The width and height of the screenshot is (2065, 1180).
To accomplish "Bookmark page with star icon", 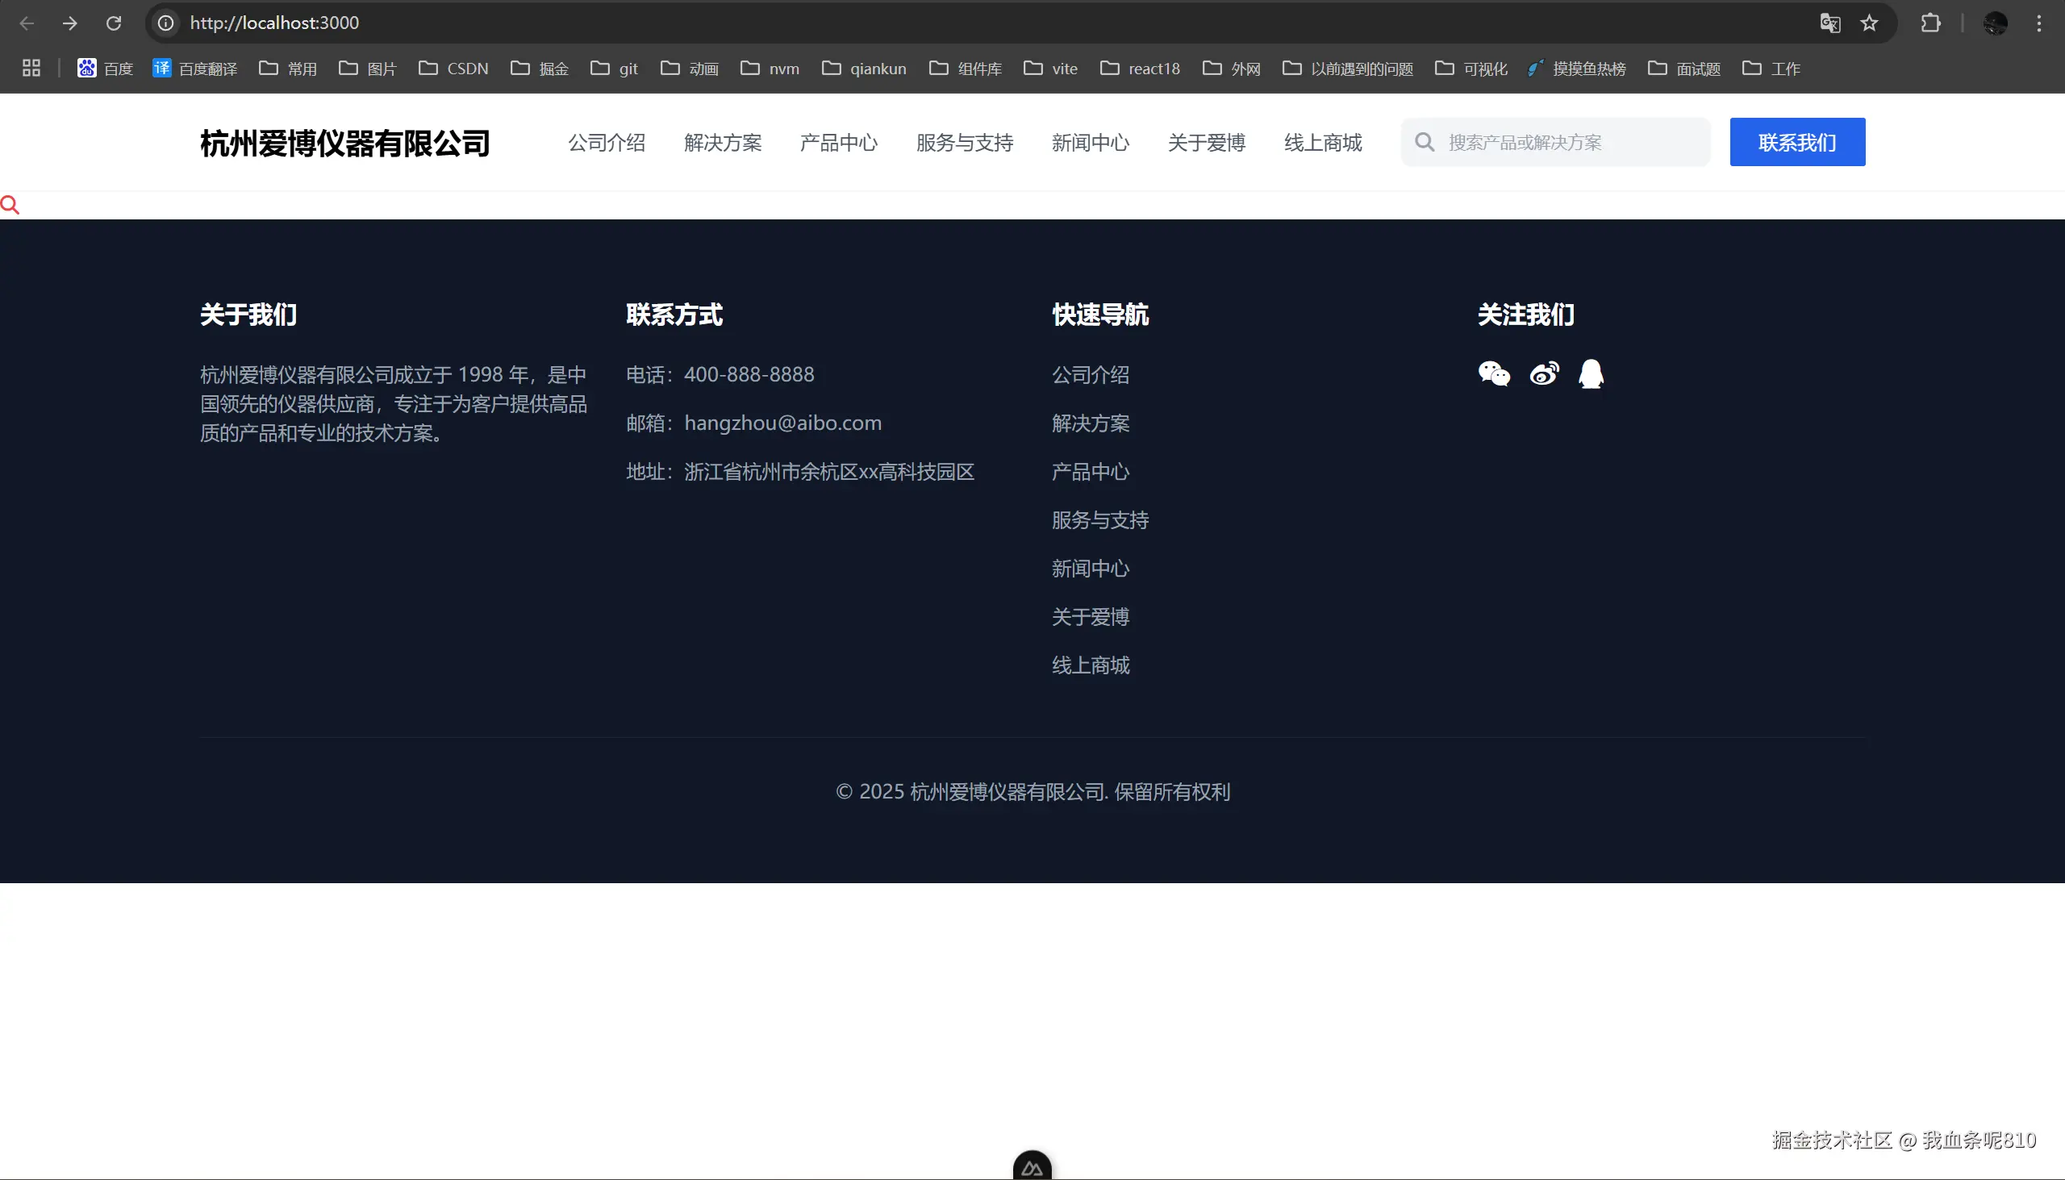I will [1869, 23].
